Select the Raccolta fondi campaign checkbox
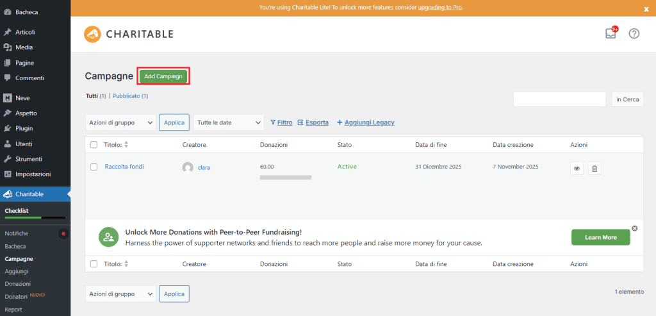Viewport: 656px width, 316px height. (x=94, y=167)
